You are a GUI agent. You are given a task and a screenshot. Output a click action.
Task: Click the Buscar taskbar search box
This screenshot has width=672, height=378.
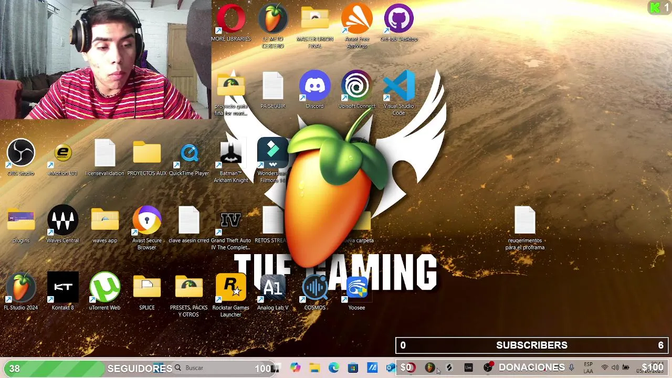pos(220,368)
